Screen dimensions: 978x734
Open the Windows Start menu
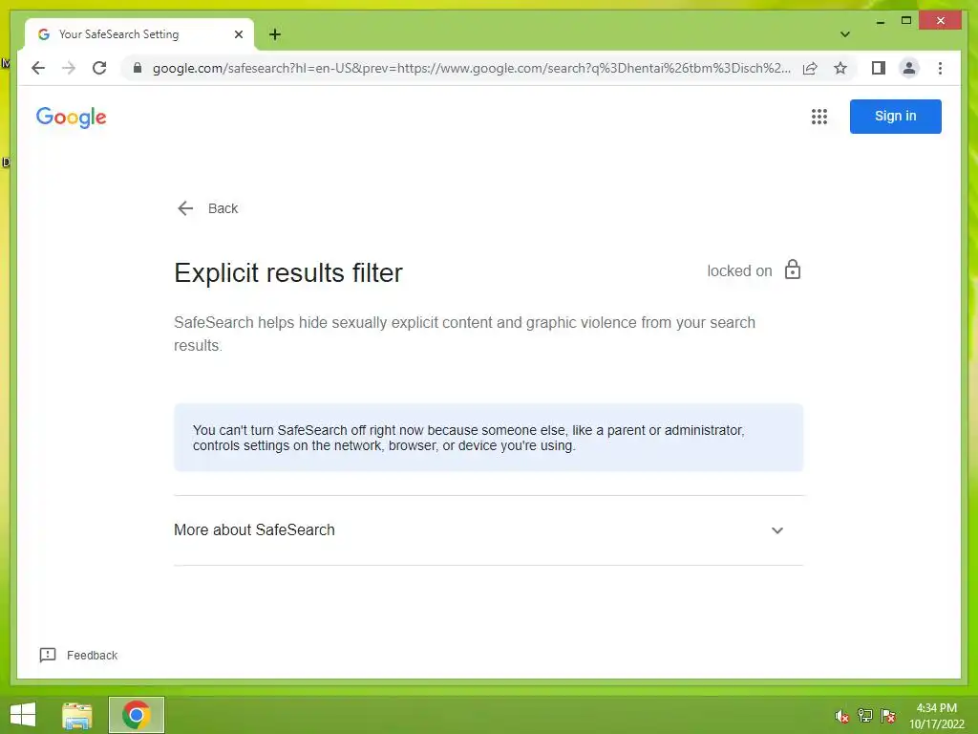pos(23,715)
